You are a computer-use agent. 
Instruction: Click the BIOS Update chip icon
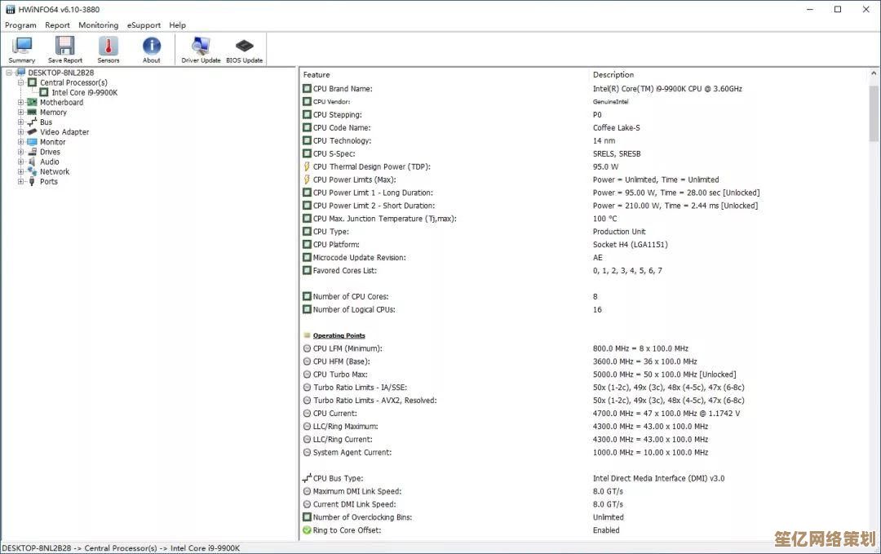[244, 48]
